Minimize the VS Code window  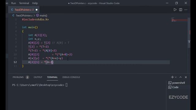pyautogui.click(x=167, y=3)
